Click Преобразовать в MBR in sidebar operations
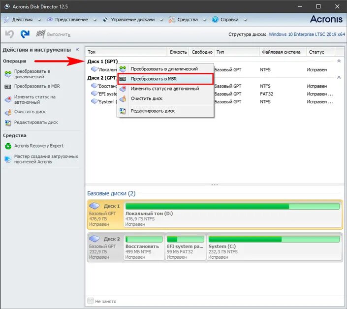 37,86
